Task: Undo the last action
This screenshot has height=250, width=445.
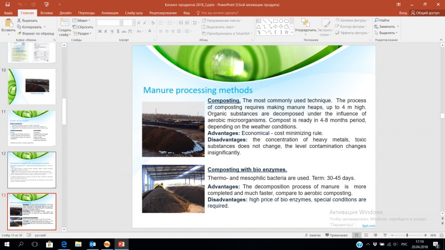Action: click(20, 4)
